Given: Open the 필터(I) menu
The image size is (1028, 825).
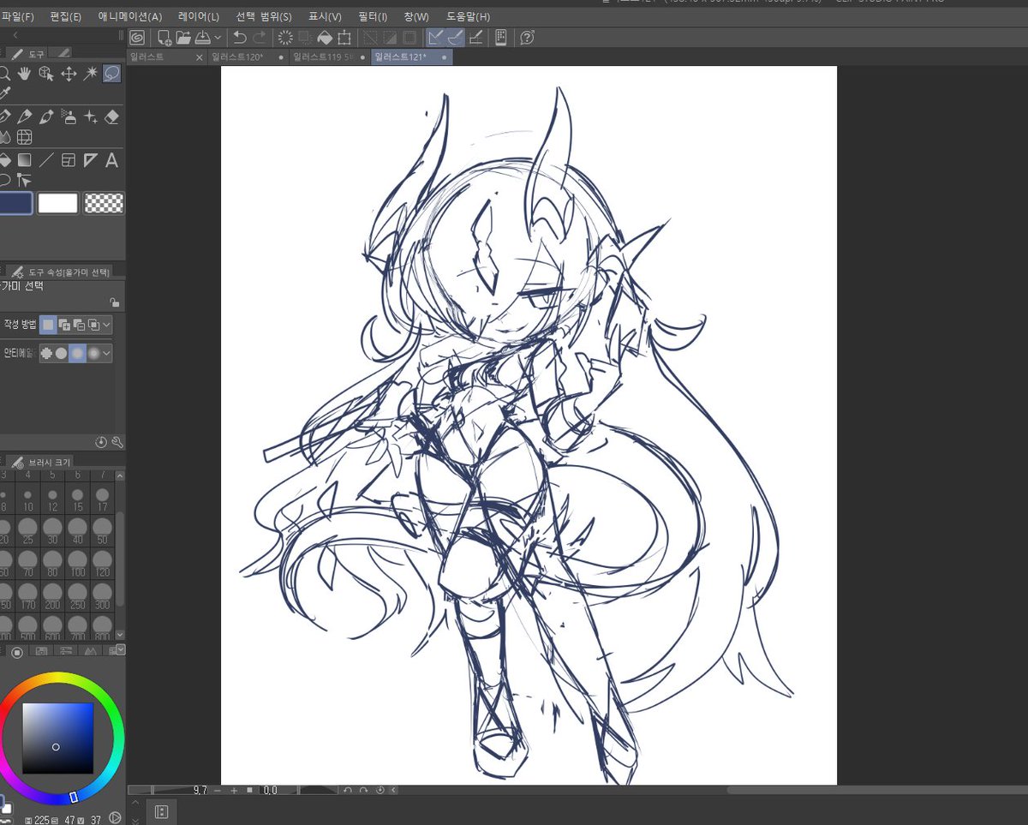Looking at the screenshot, I should (372, 16).
